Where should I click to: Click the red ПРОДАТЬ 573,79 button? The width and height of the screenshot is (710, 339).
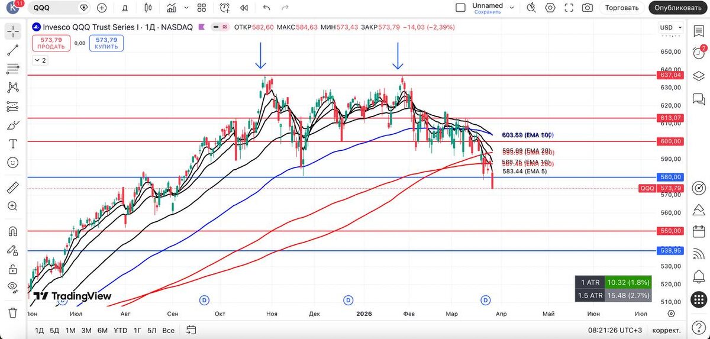(51, 43)
